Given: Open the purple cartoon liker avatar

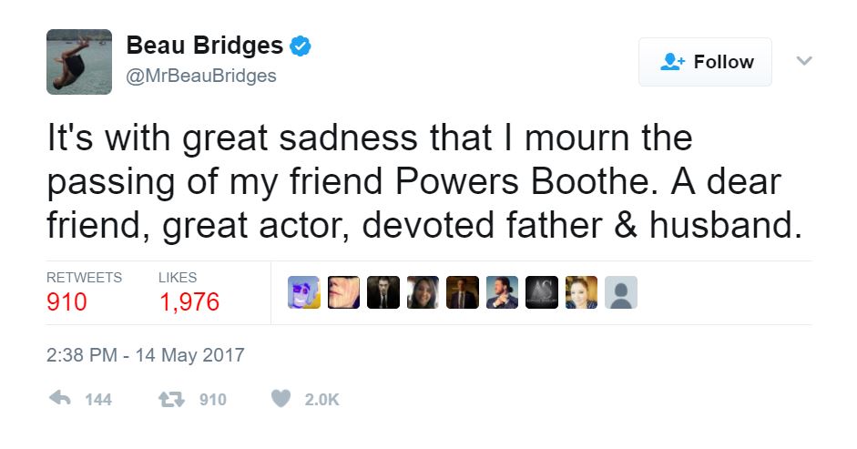Looking at the screenshot, I should point(304,292).
